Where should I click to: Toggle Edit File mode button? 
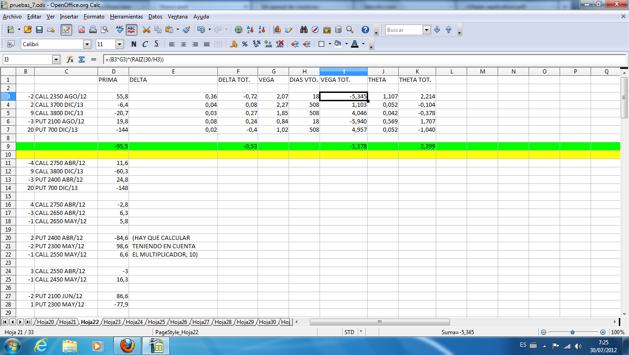click(66, 30)
